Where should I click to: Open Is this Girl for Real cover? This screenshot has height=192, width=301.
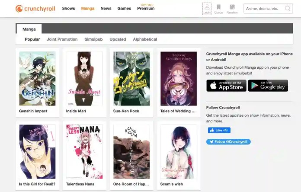click(x=38, y=152)
